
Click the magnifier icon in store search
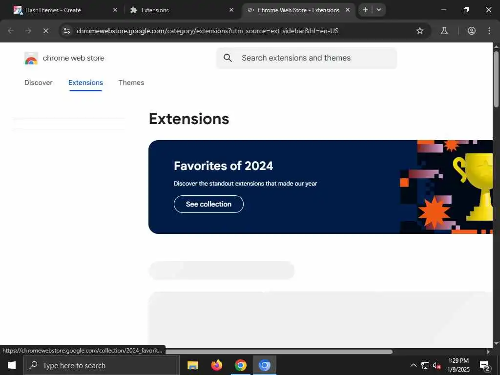point(228,58)
